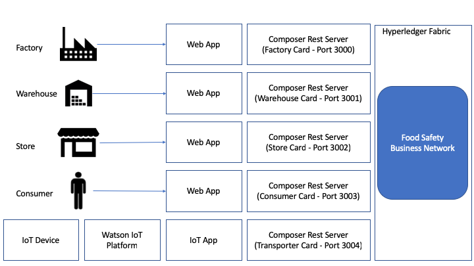Click Composer Rest Server Factory Card box
Screen dimensions: 474x266
pos(309,45)
